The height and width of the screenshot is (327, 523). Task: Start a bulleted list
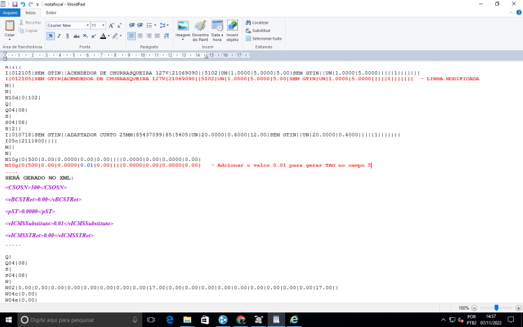[x=149, y=25]
